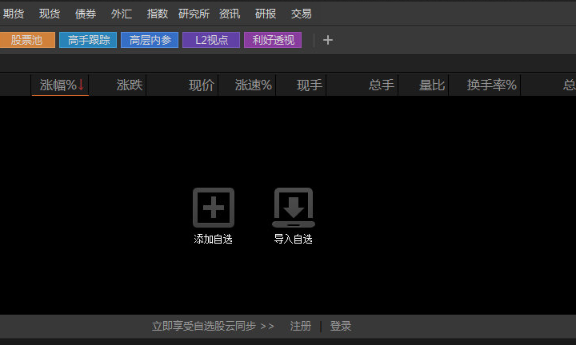This screenshot has height=345, width=576.
Task: Sort by 换手率% column header
Action: coord(492,85)
